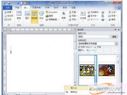This screenshot has height=95, width=127.
Task: Open the Shapes (形状) gallery
Action: [41, 16]
